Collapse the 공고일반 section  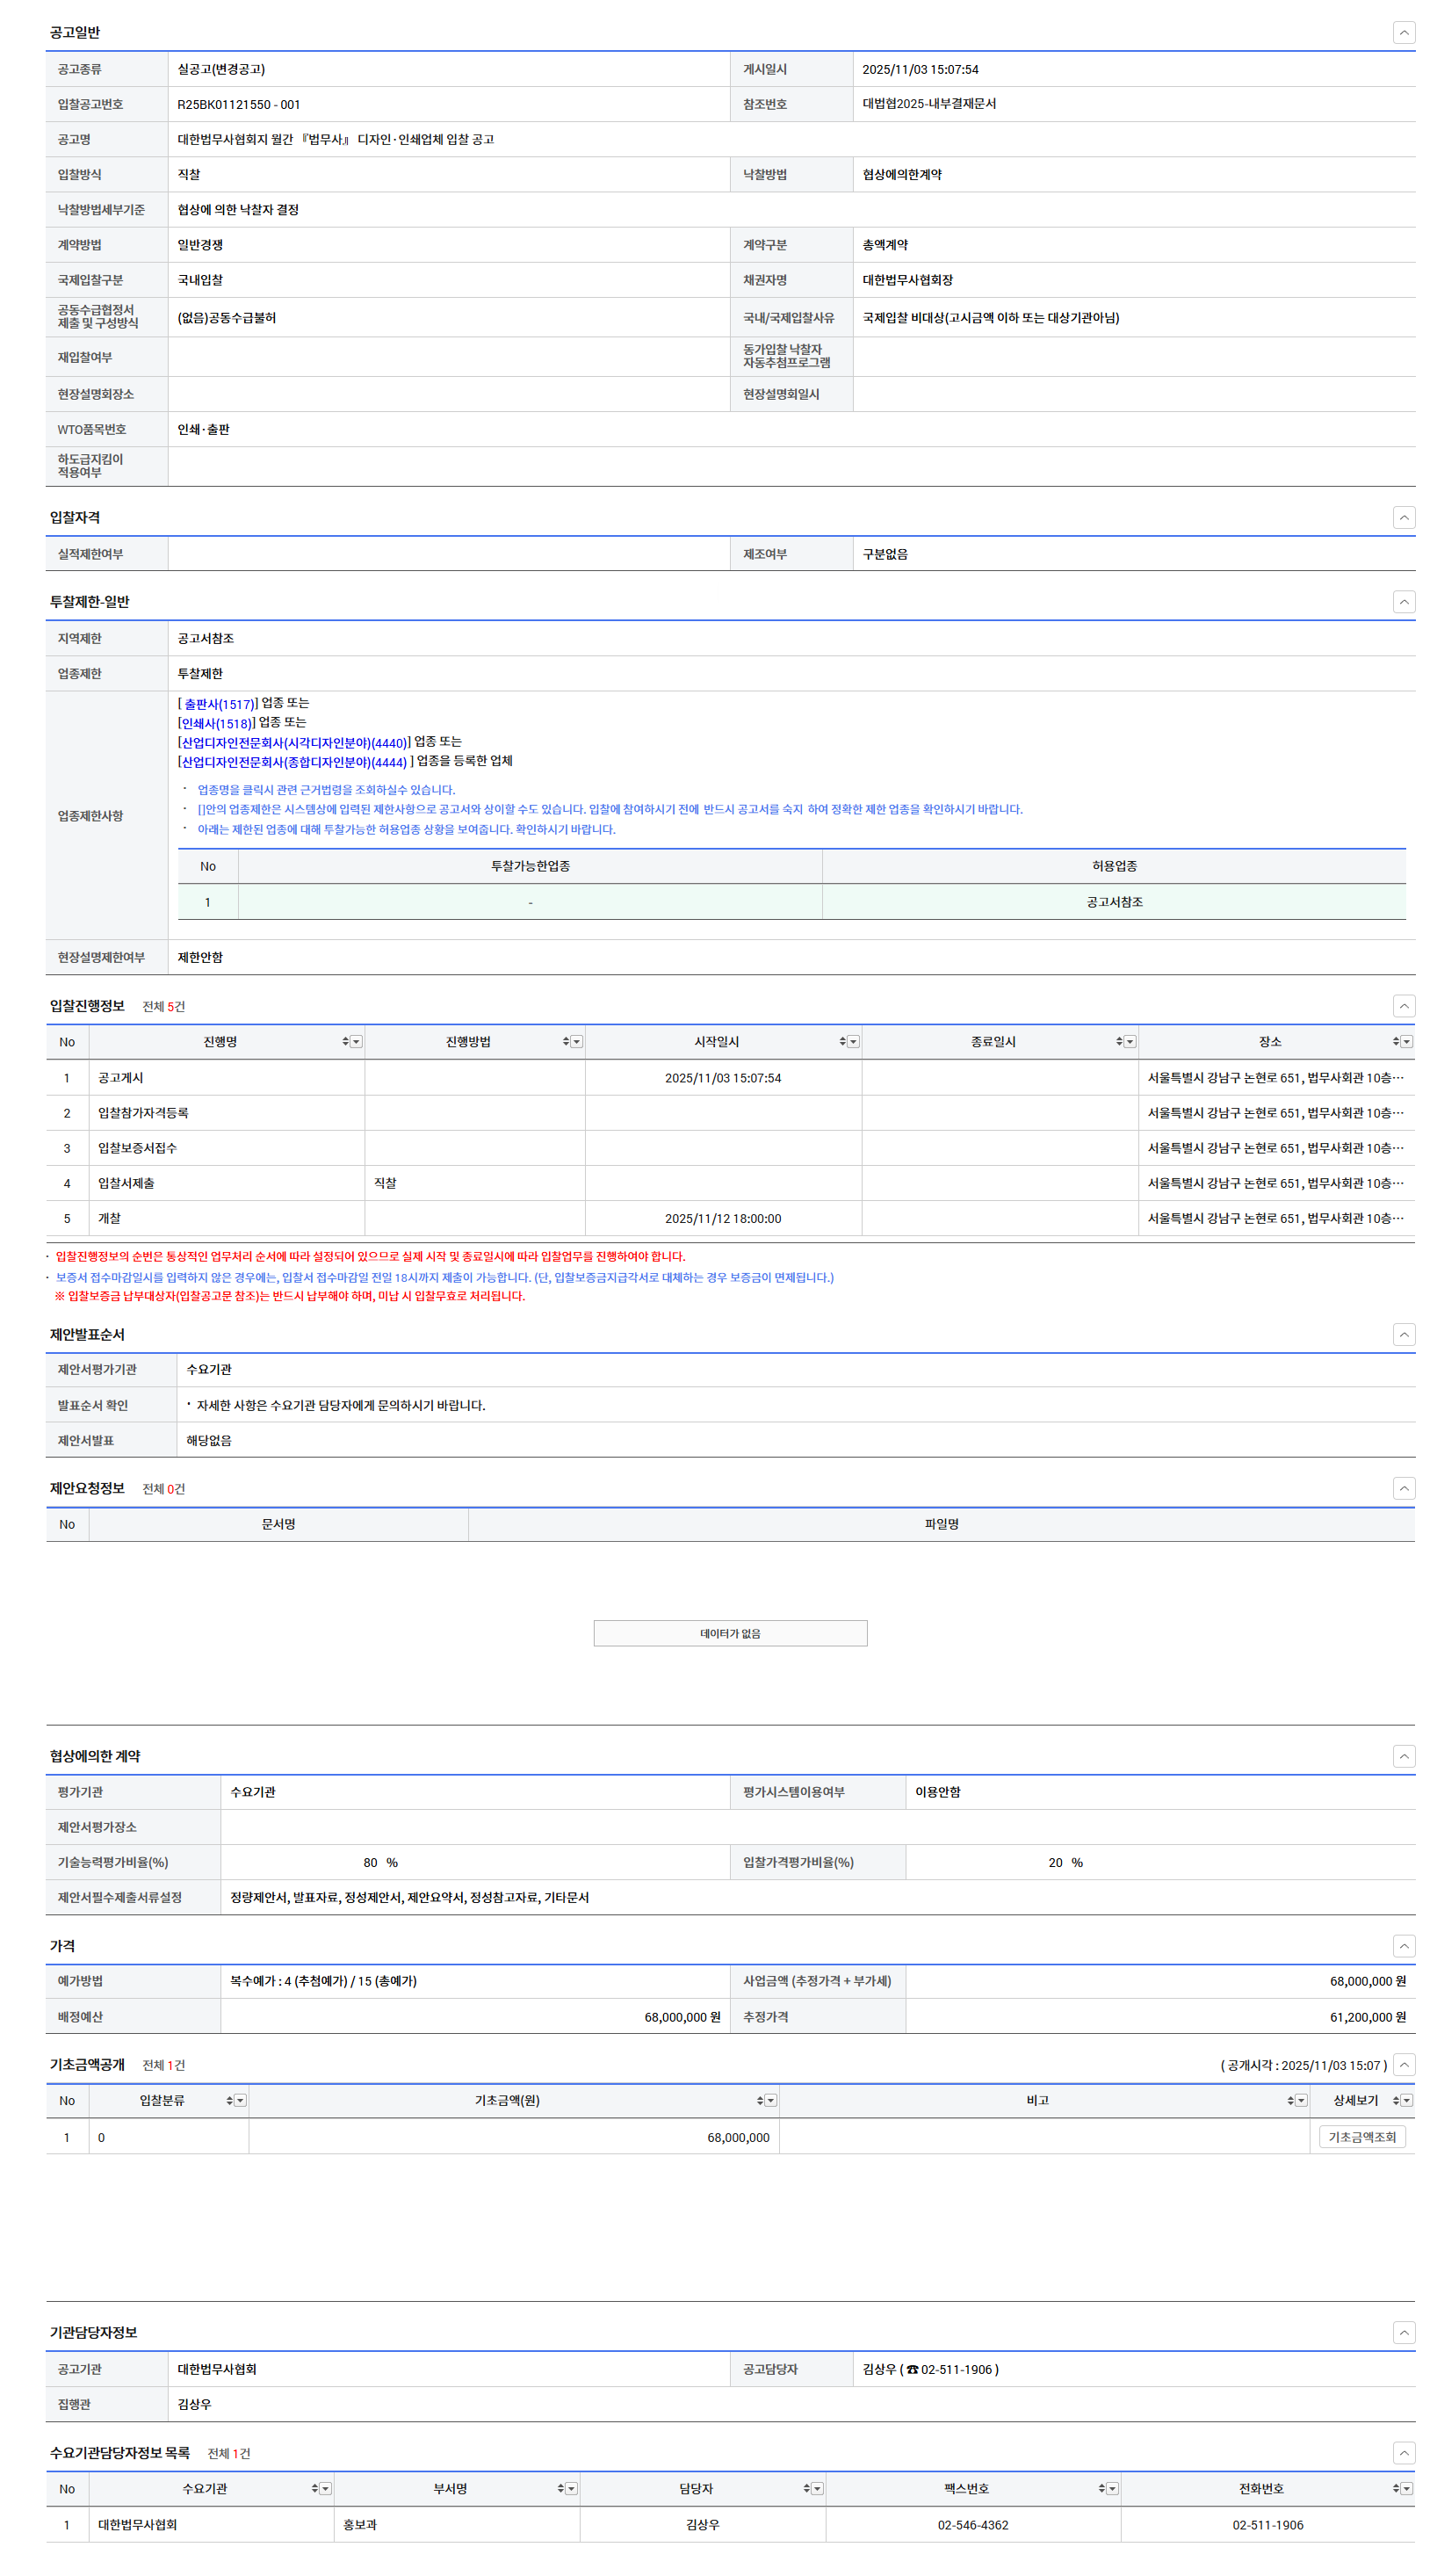(1403, 33)
